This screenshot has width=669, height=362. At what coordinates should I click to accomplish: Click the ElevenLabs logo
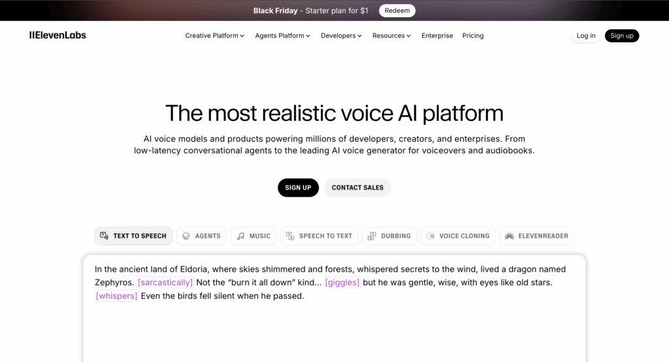(x=57, y=35)
